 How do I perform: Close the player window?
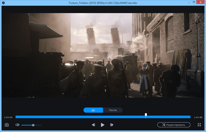tap(201, 2)
